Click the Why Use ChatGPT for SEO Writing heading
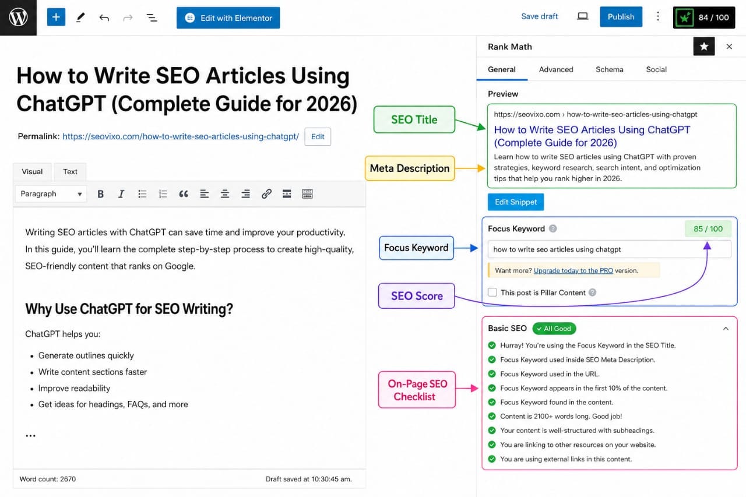The height and width of the screenshot is (497, 746). tap(129, 309)
